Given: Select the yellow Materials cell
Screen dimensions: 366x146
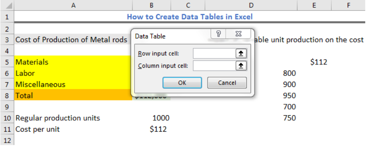Looking at the screenshot, I should (73, 62).
